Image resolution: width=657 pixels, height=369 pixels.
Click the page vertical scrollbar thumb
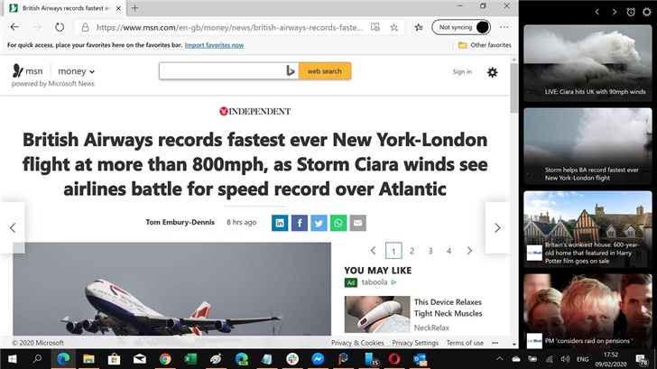coord(514,88)
